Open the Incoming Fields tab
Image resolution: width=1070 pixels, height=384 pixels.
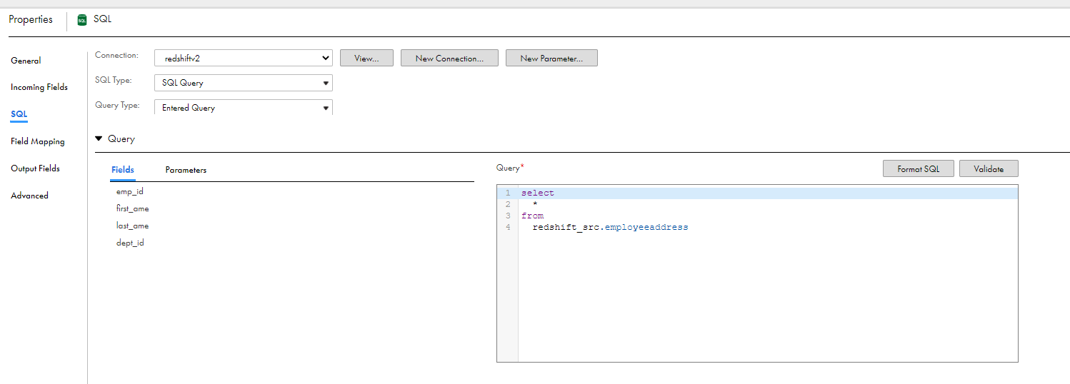39,87
